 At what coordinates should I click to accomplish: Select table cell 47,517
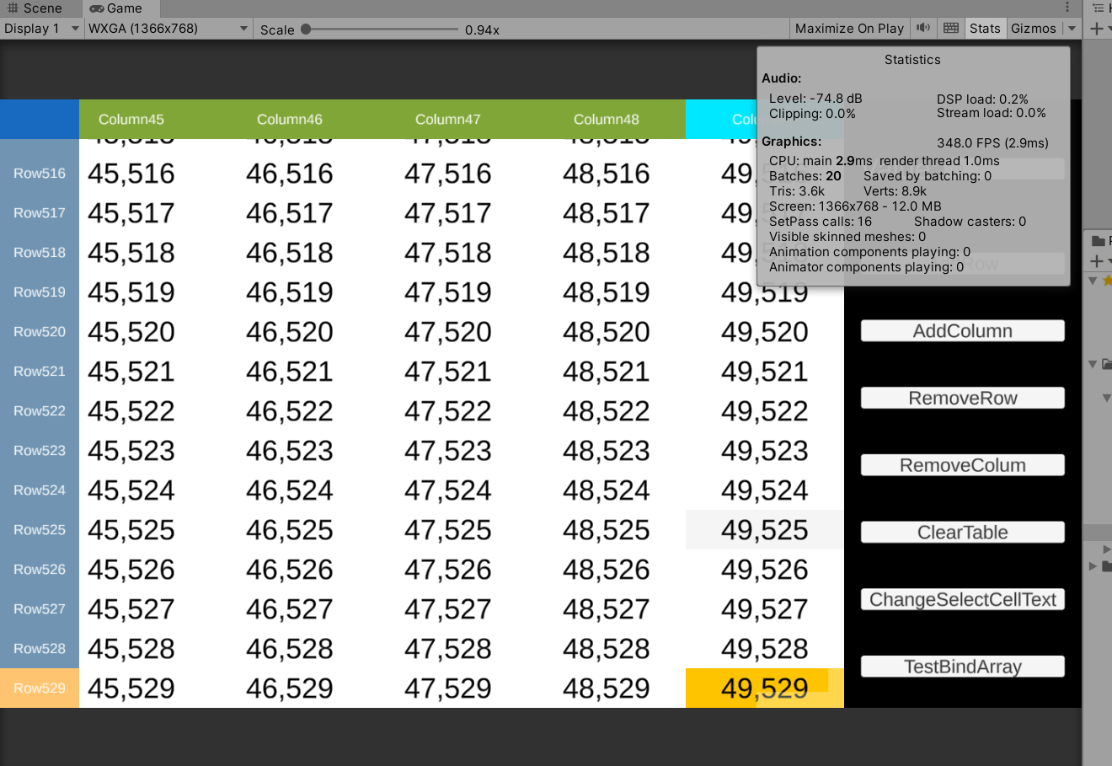[x=448, y=213]
